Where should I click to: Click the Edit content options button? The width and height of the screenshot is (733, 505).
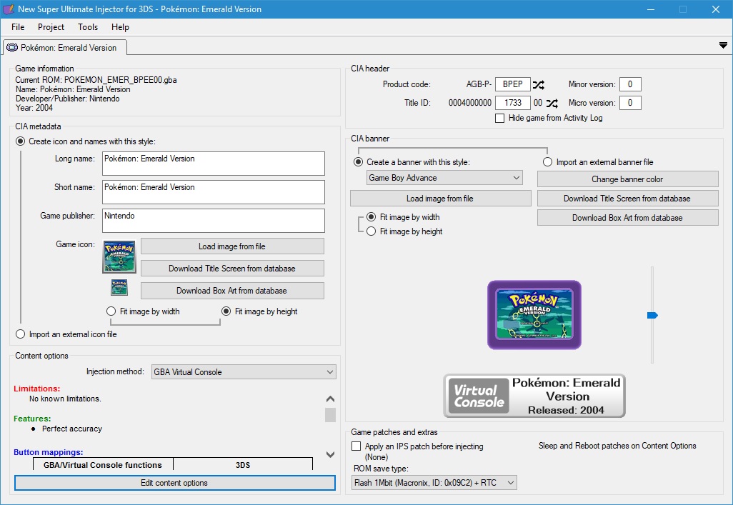coord(174,483)
